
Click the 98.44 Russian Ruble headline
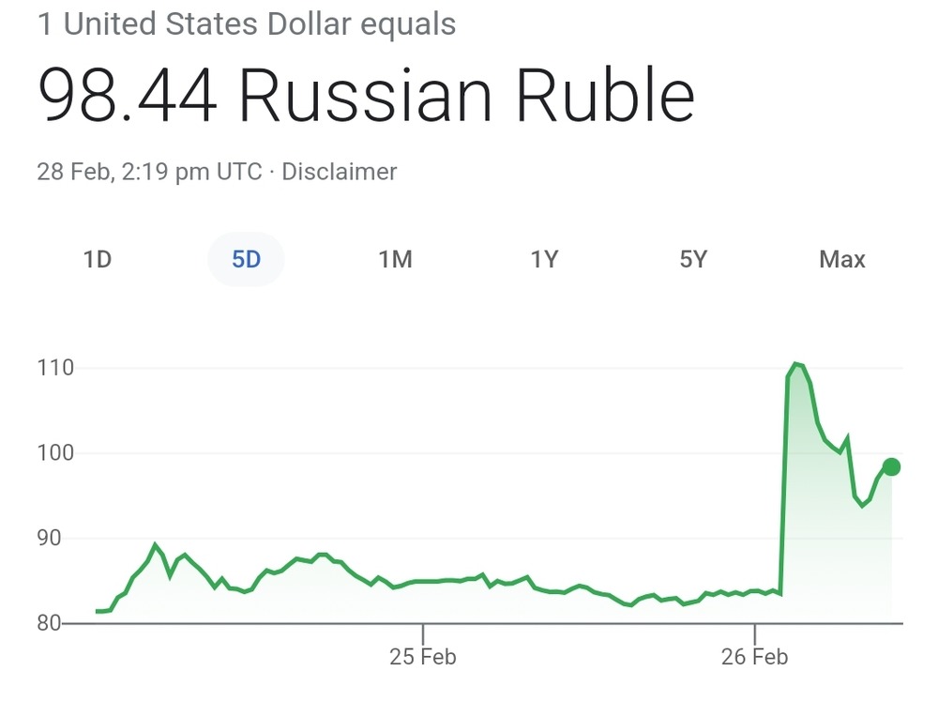click(366, 96)
